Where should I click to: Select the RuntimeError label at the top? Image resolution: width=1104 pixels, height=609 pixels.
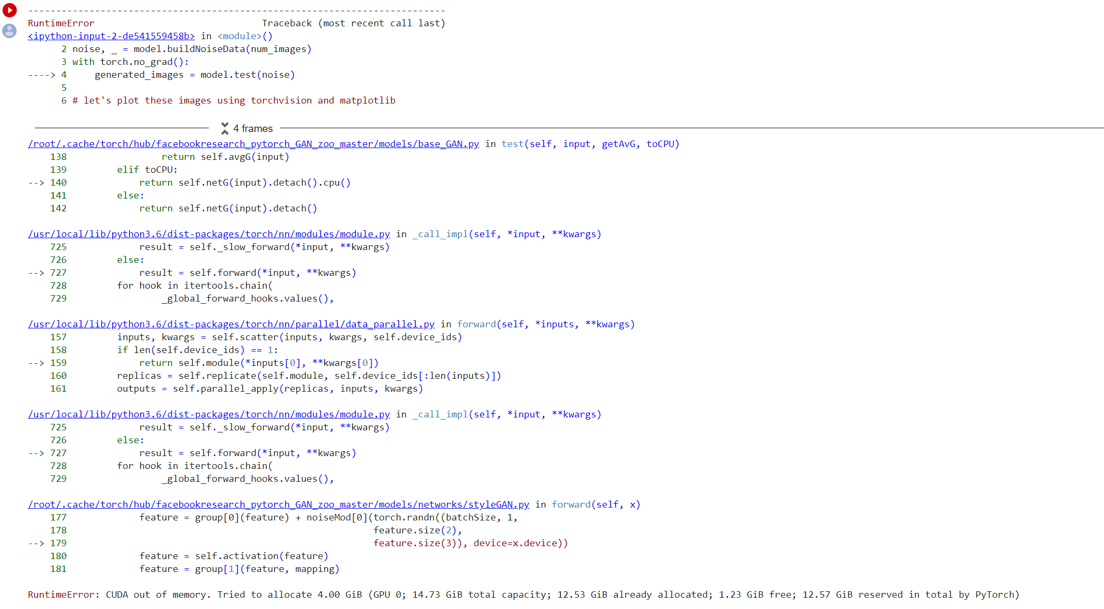click(x=61, y=23)
